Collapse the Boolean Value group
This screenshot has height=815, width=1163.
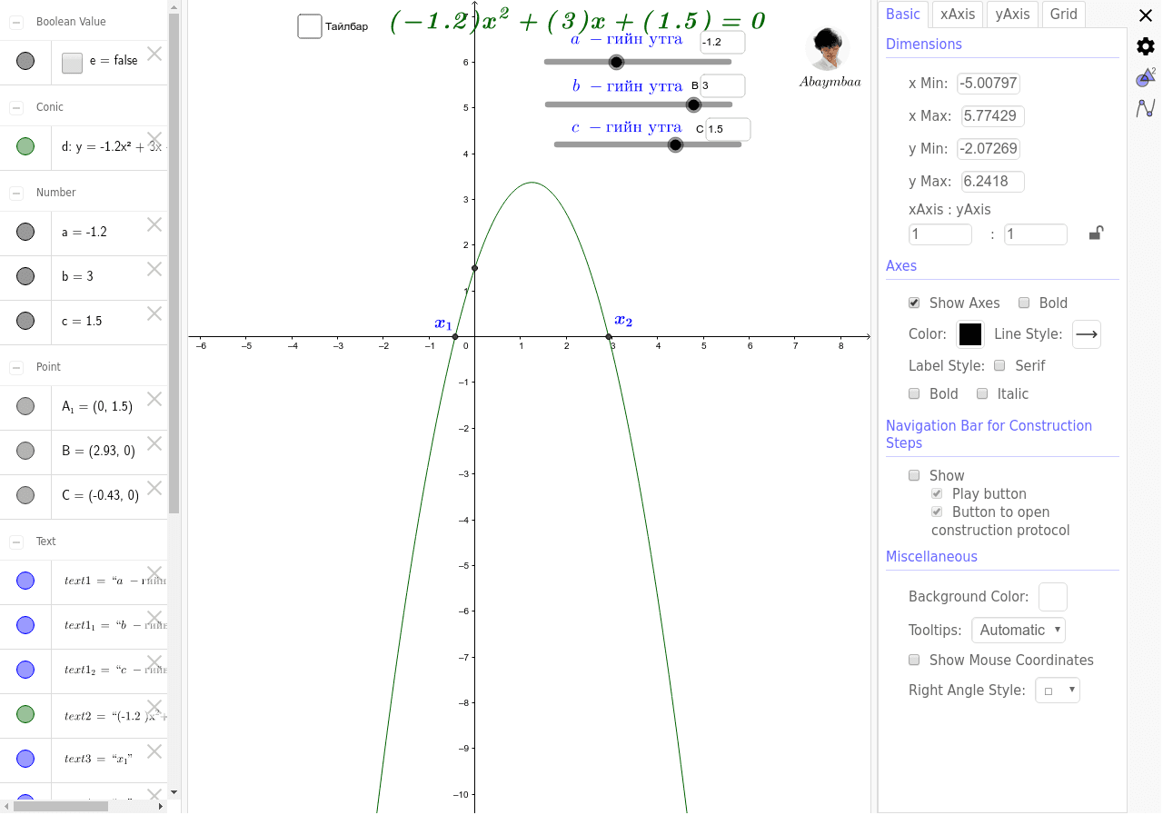click(16, 22)
